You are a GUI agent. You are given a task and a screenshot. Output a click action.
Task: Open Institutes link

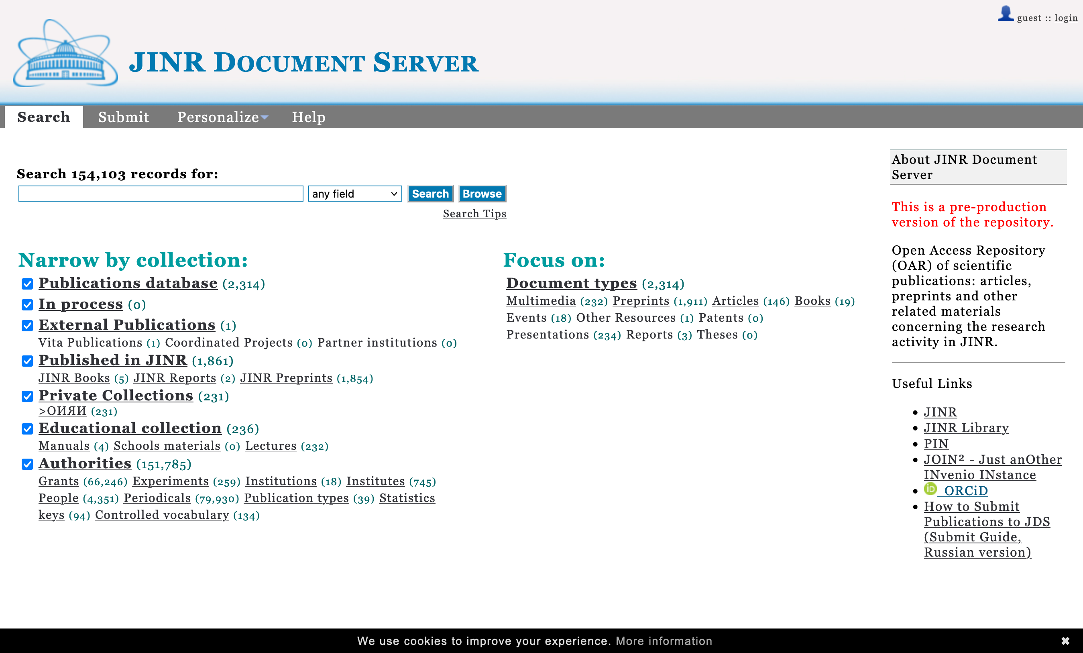[375, 482]
